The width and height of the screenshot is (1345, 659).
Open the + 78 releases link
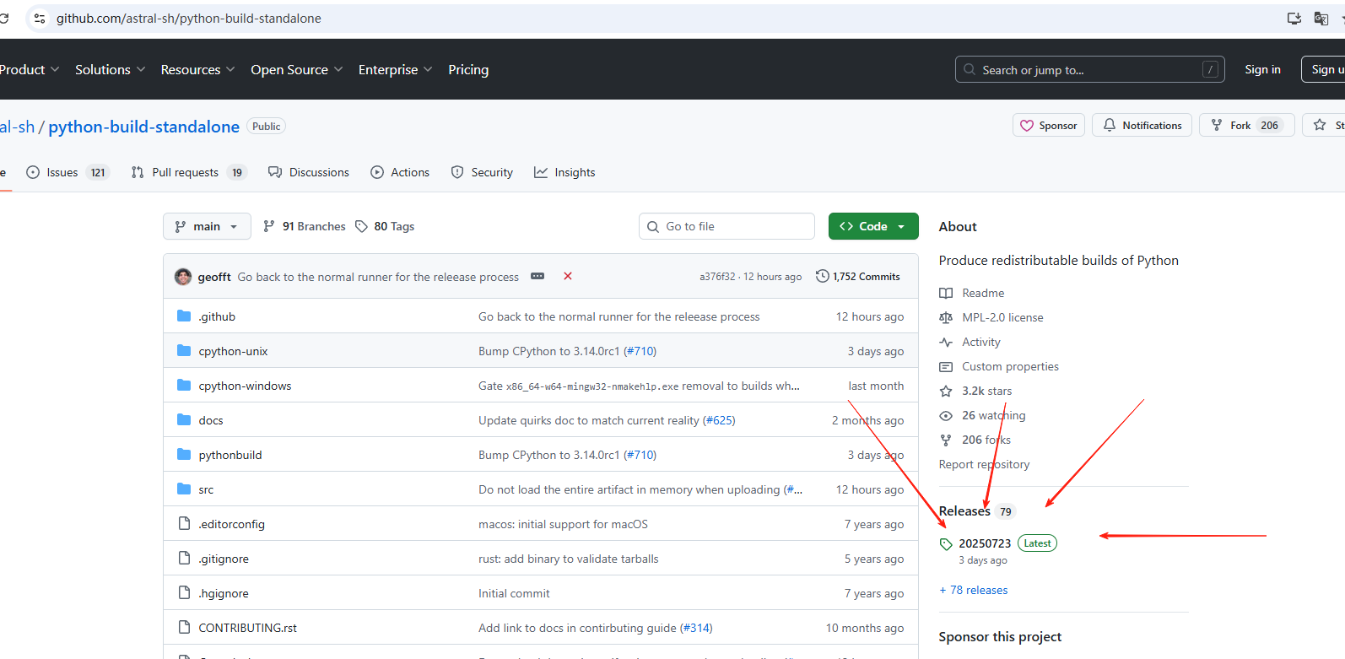(974, 590)
